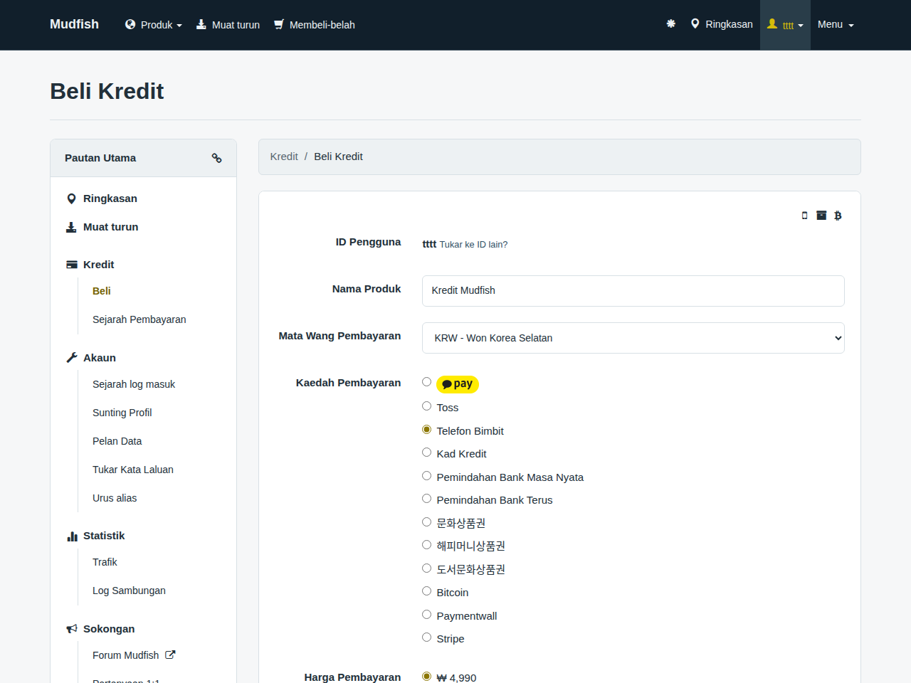
Task: Open the Menu dropdown in top bar
Action: (836, 24)
